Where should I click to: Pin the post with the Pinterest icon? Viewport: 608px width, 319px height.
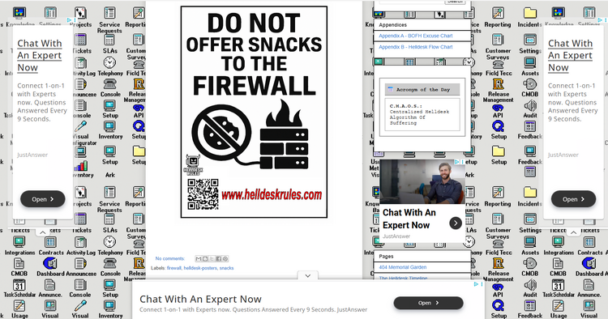click(225, 258)
